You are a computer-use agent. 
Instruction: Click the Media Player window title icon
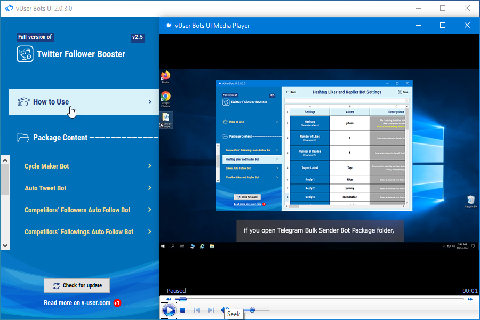click(169, 26)
